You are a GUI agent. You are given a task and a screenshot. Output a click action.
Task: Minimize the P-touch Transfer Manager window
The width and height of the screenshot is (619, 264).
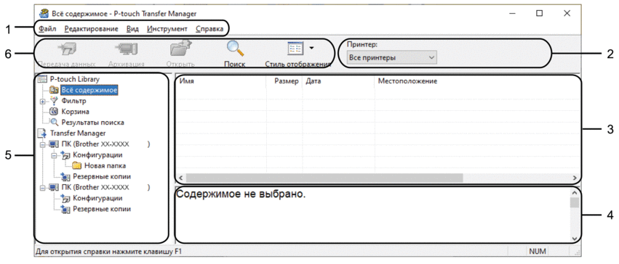[512, 13]
